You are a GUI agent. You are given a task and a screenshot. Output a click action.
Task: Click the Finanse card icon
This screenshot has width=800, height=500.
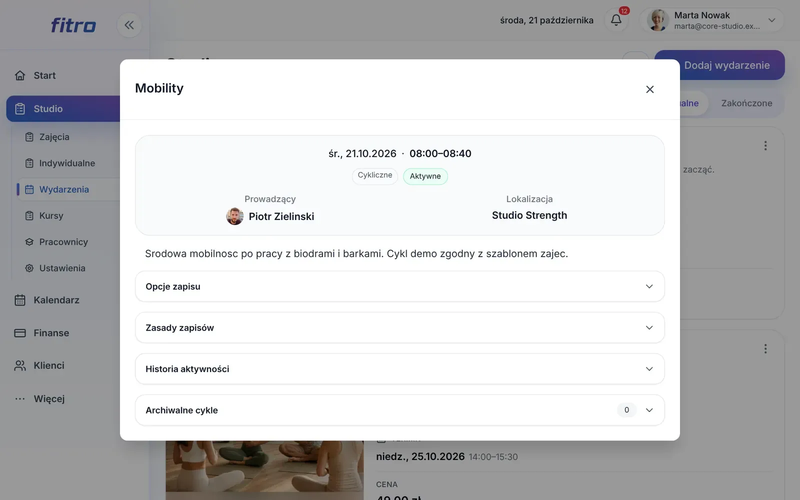(x=20, y=333)
